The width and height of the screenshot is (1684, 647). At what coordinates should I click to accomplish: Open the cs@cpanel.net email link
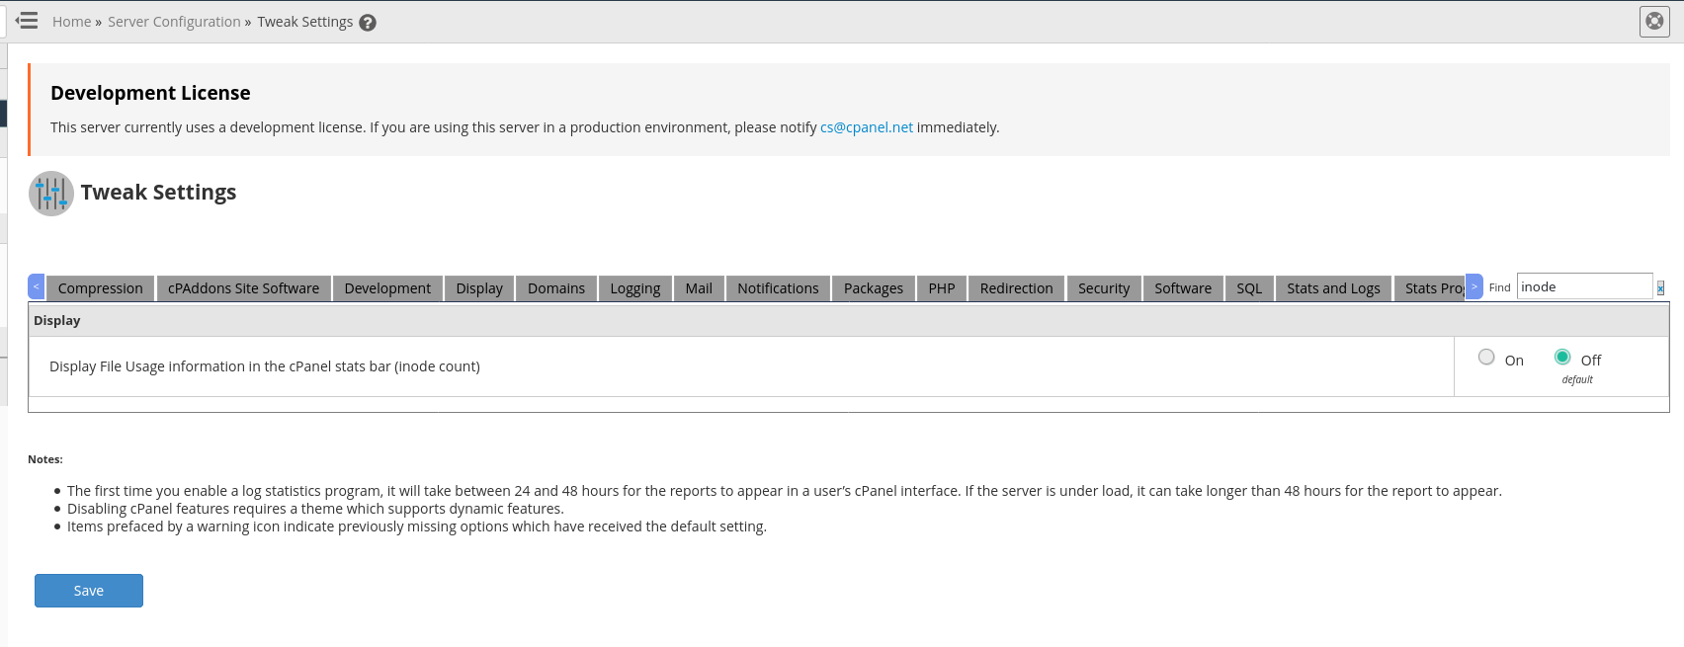(x=866, y=127)
